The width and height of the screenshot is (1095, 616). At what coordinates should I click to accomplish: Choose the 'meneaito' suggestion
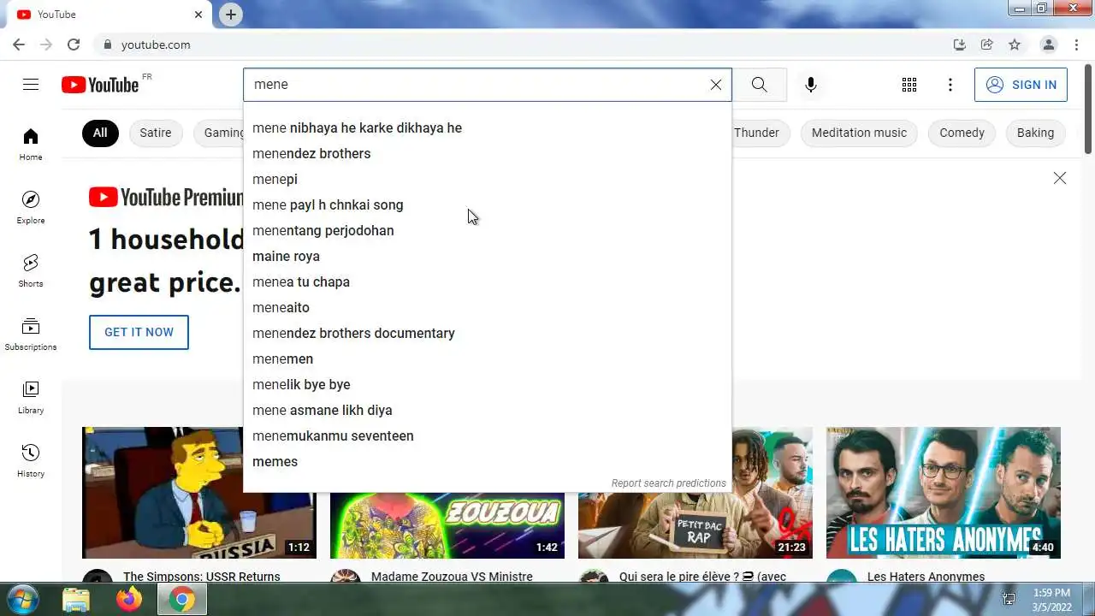[x=488, y=308]
